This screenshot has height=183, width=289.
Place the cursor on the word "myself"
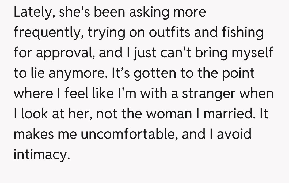[x=253, y=53]
